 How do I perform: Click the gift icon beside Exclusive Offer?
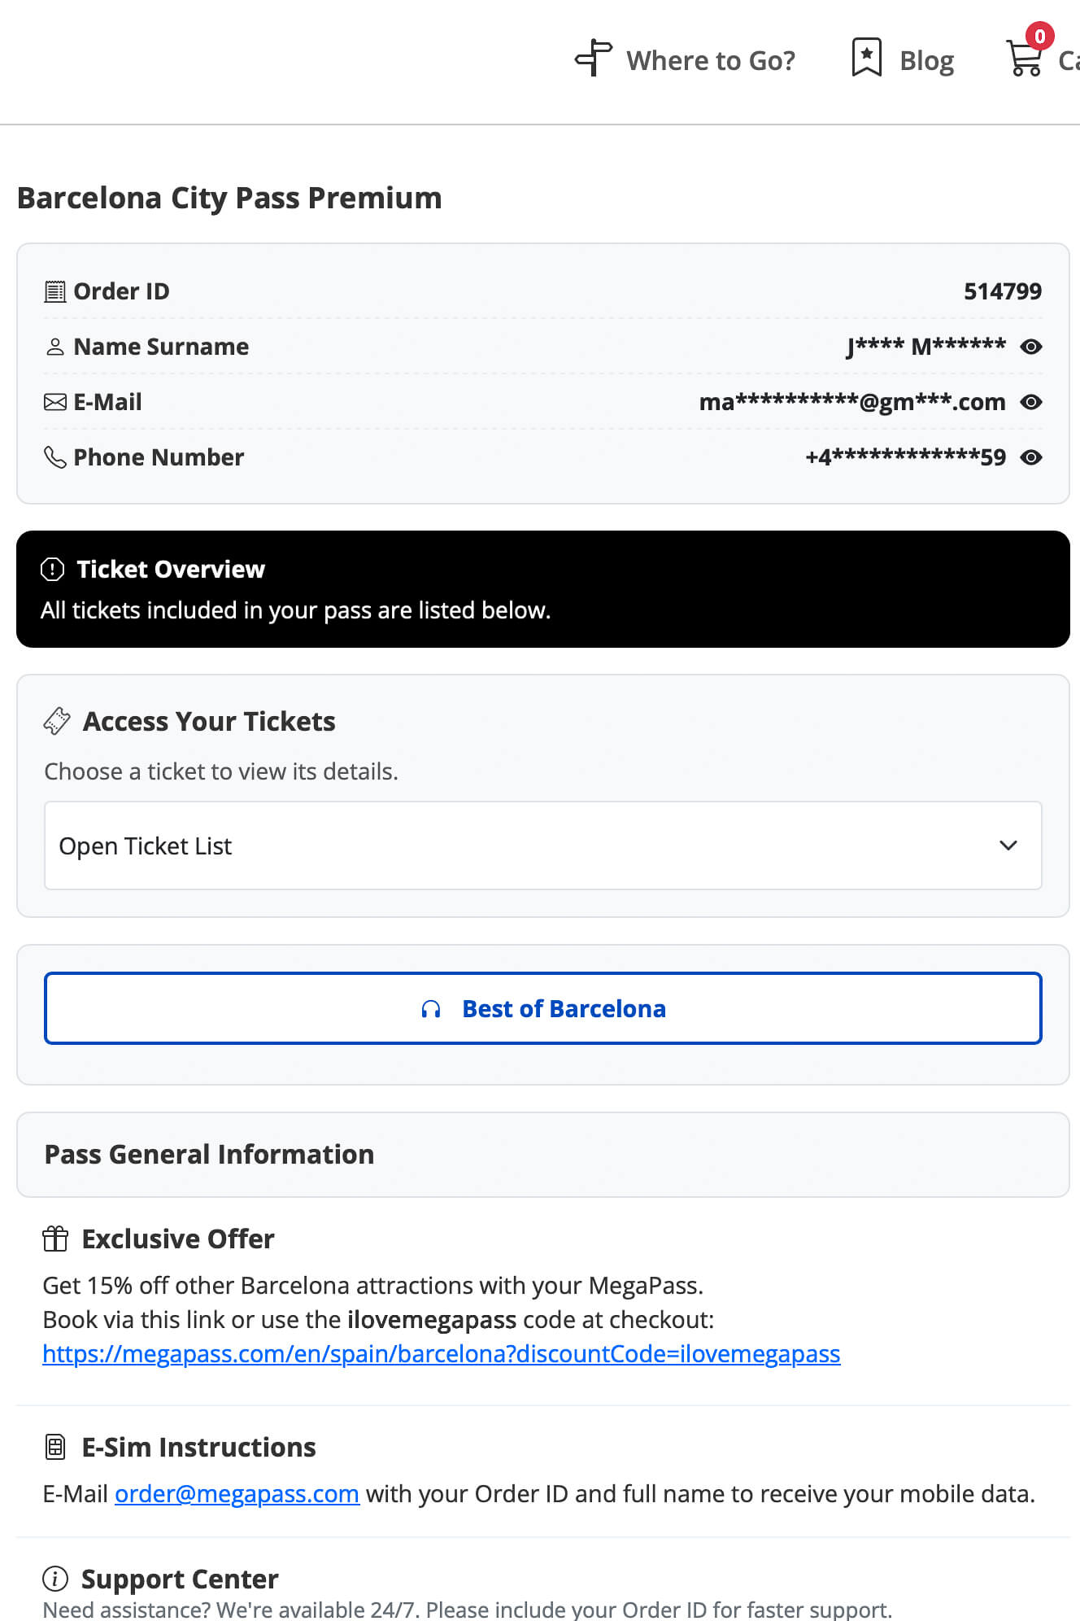pyautogui.click(x=55, y=1239)
